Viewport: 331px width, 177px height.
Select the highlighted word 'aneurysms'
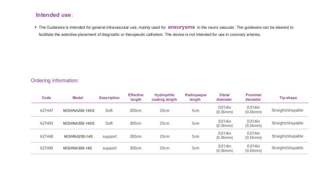[x=181, y=27]
